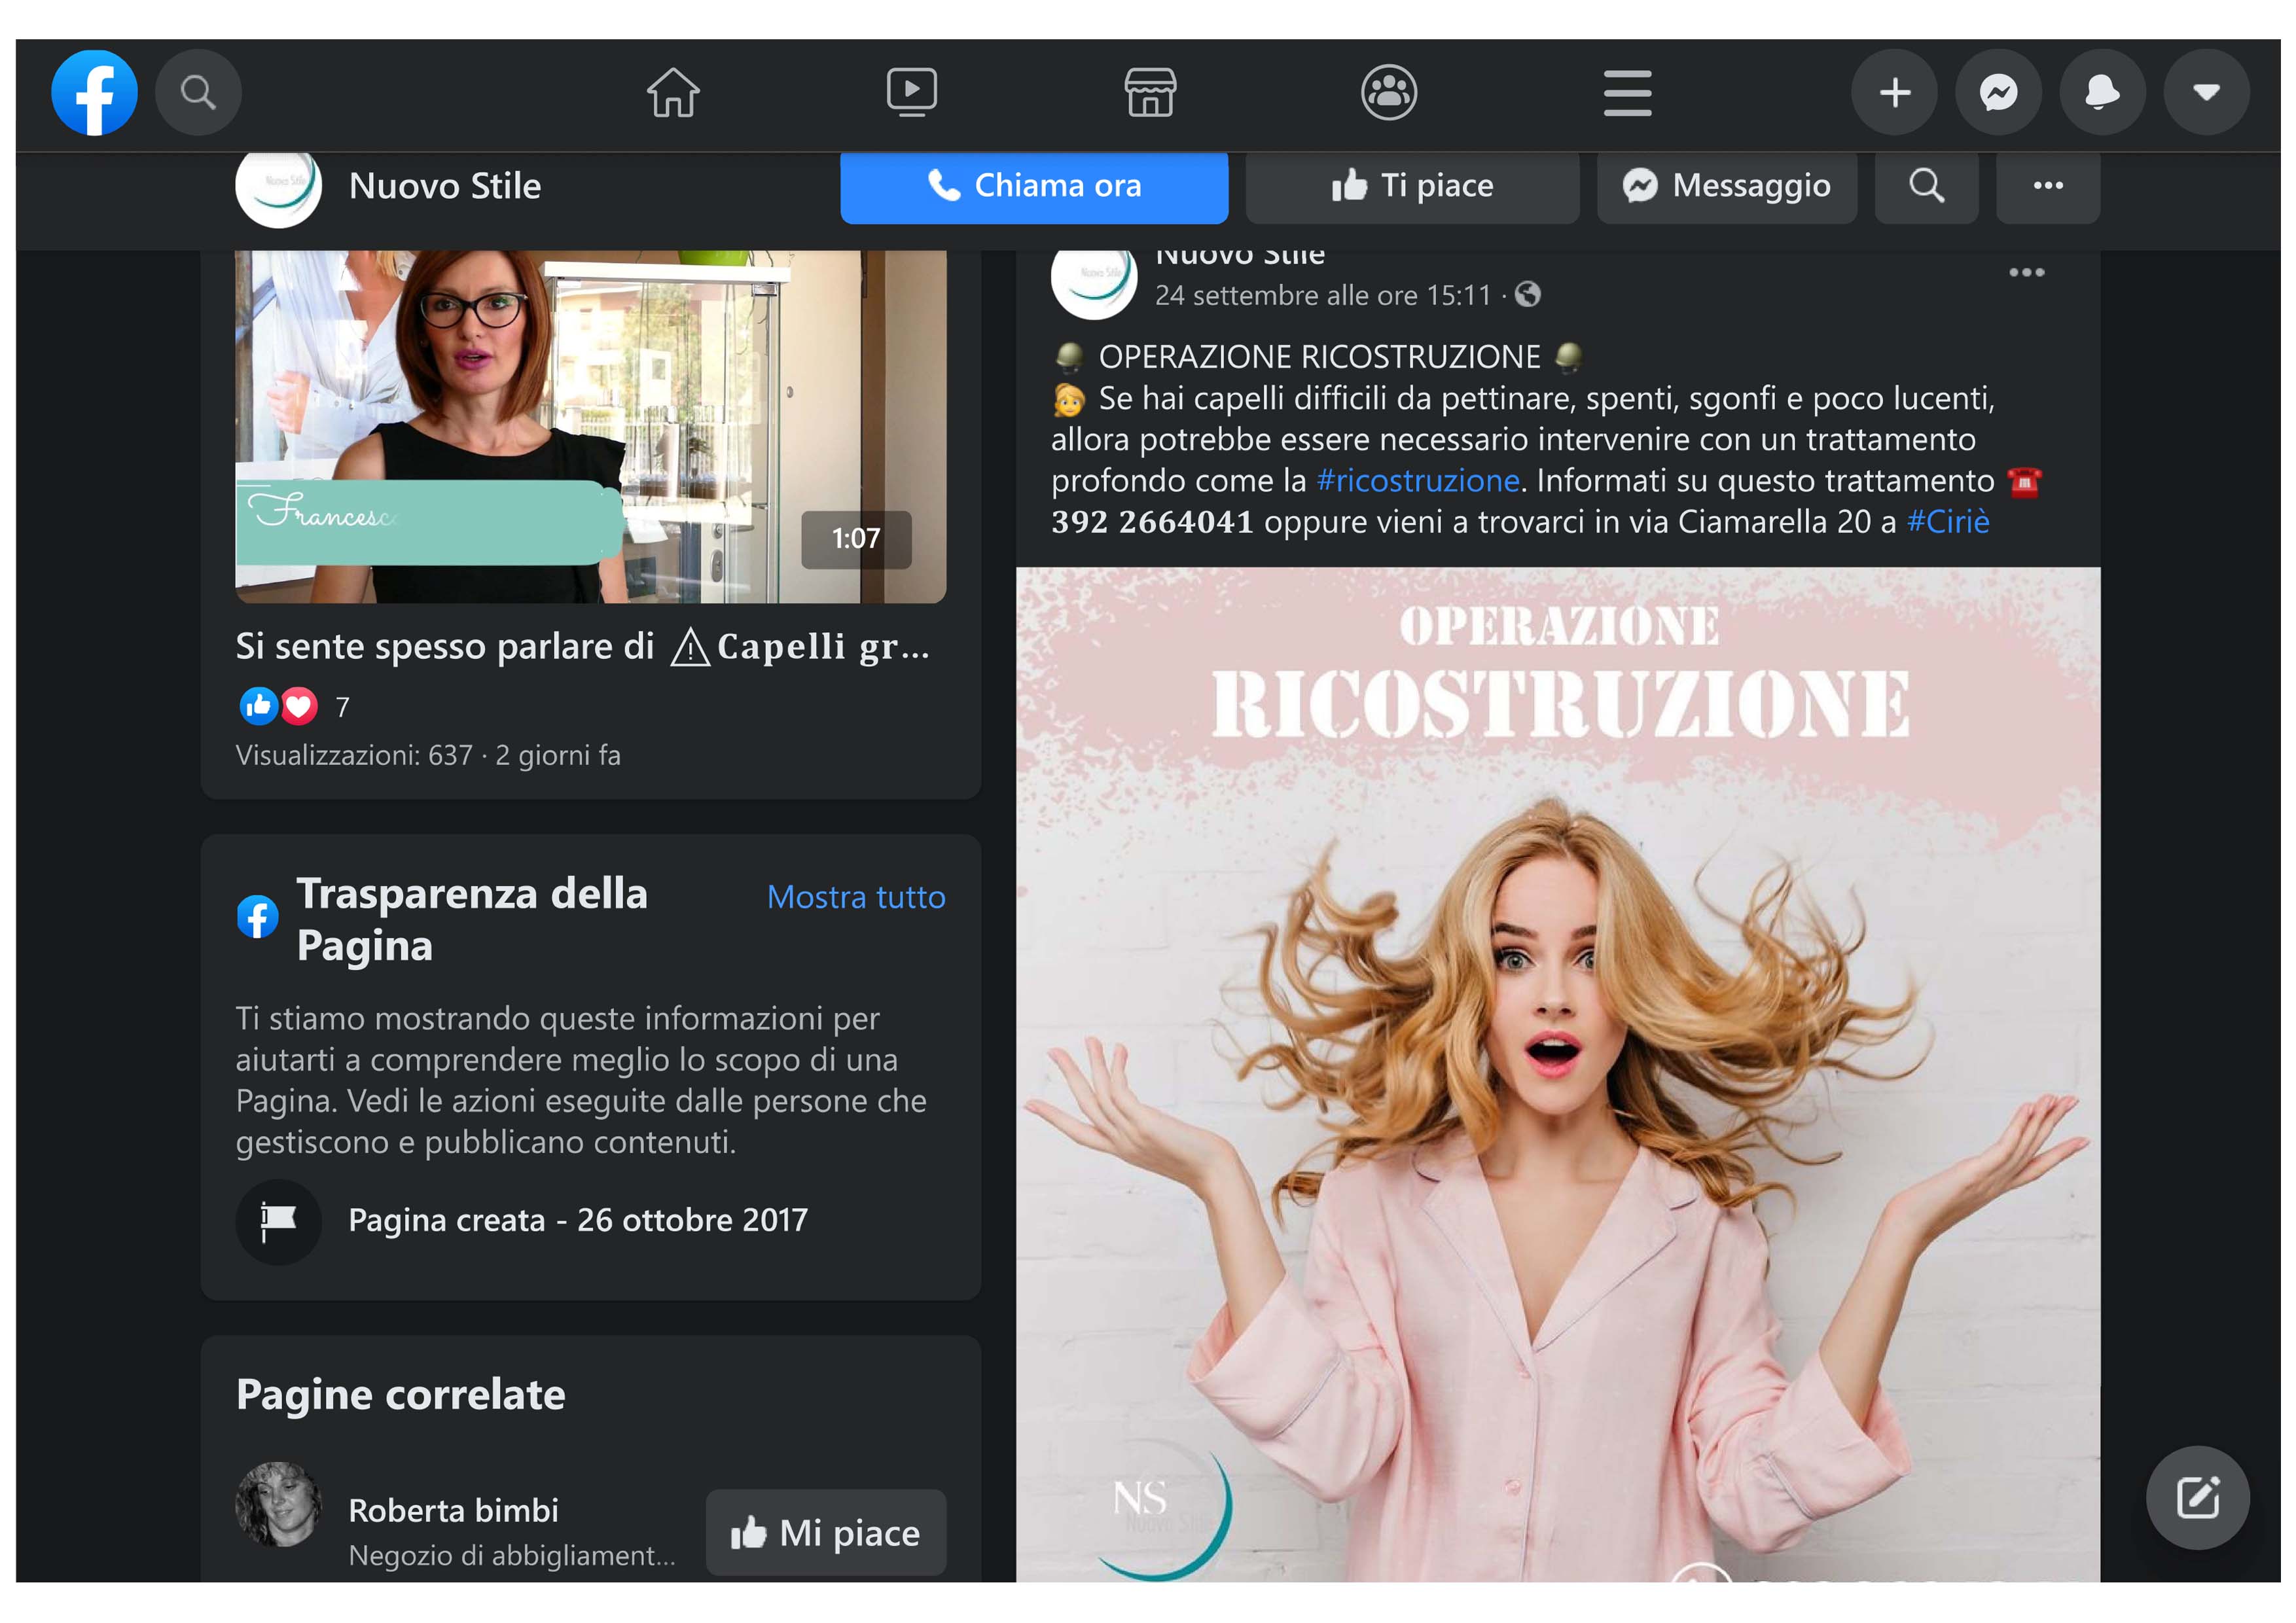Open the Groups icon

(1389, 93)
